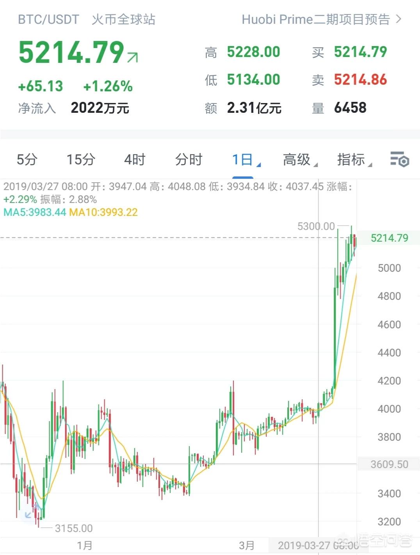Viewport: 420px width, 555px height.
Task: Select the 4时 timeframe tab
Action: point(135,159)
